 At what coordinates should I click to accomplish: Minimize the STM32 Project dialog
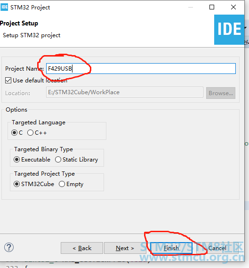pyautogui.click(x=191, y=7)
